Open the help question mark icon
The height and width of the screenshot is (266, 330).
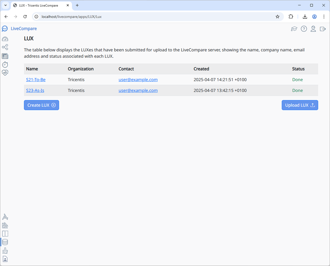pos(304,29)
